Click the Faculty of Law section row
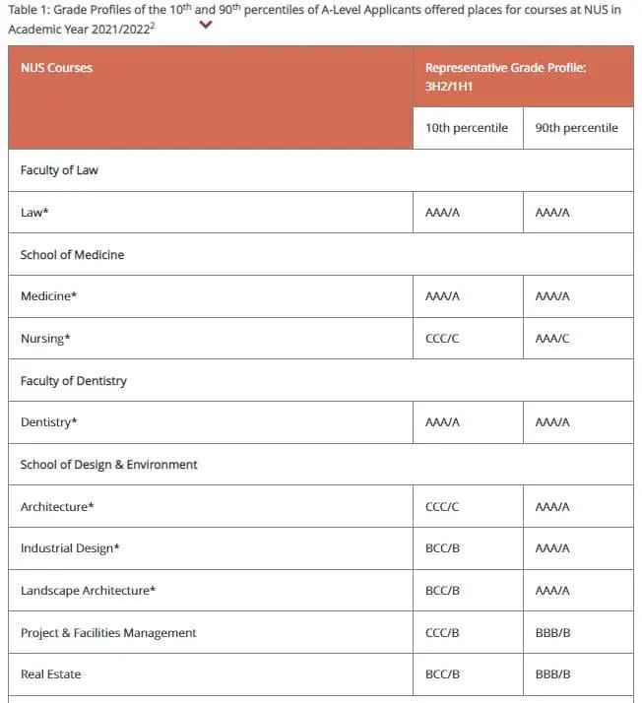This screenshot has width=642, height=703. 321,170
